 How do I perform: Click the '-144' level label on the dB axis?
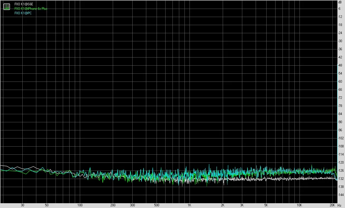click(341, 195)
